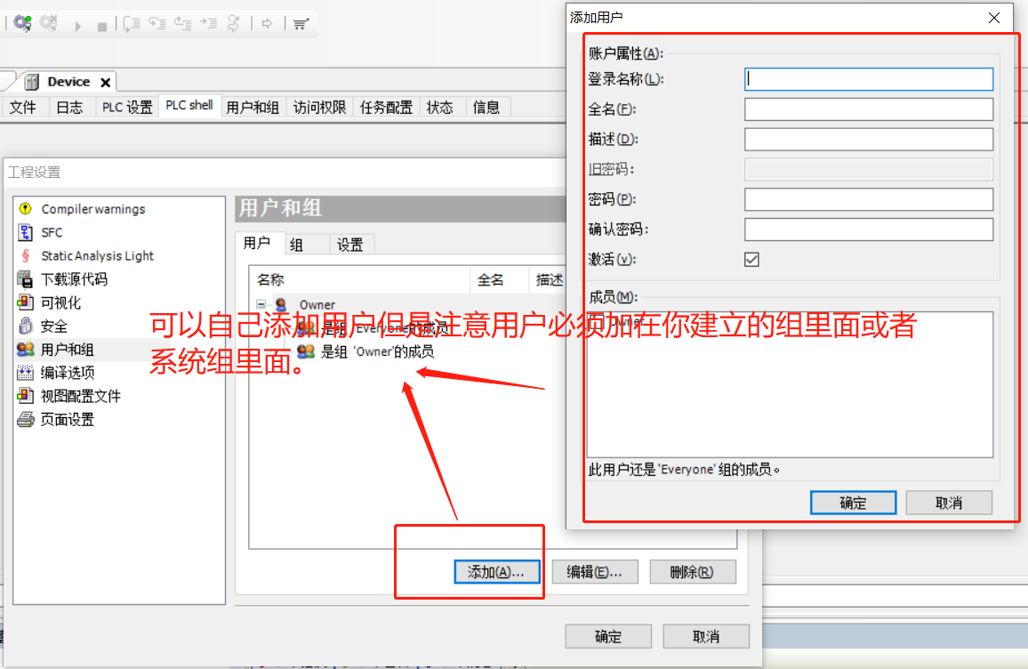
Task: Click the Step Over toolbar icon
Action: click(x=132, y=24)
